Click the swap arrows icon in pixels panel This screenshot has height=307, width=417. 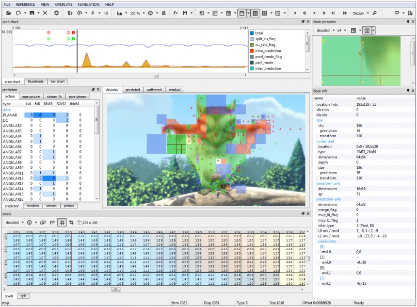click(71, 222)
